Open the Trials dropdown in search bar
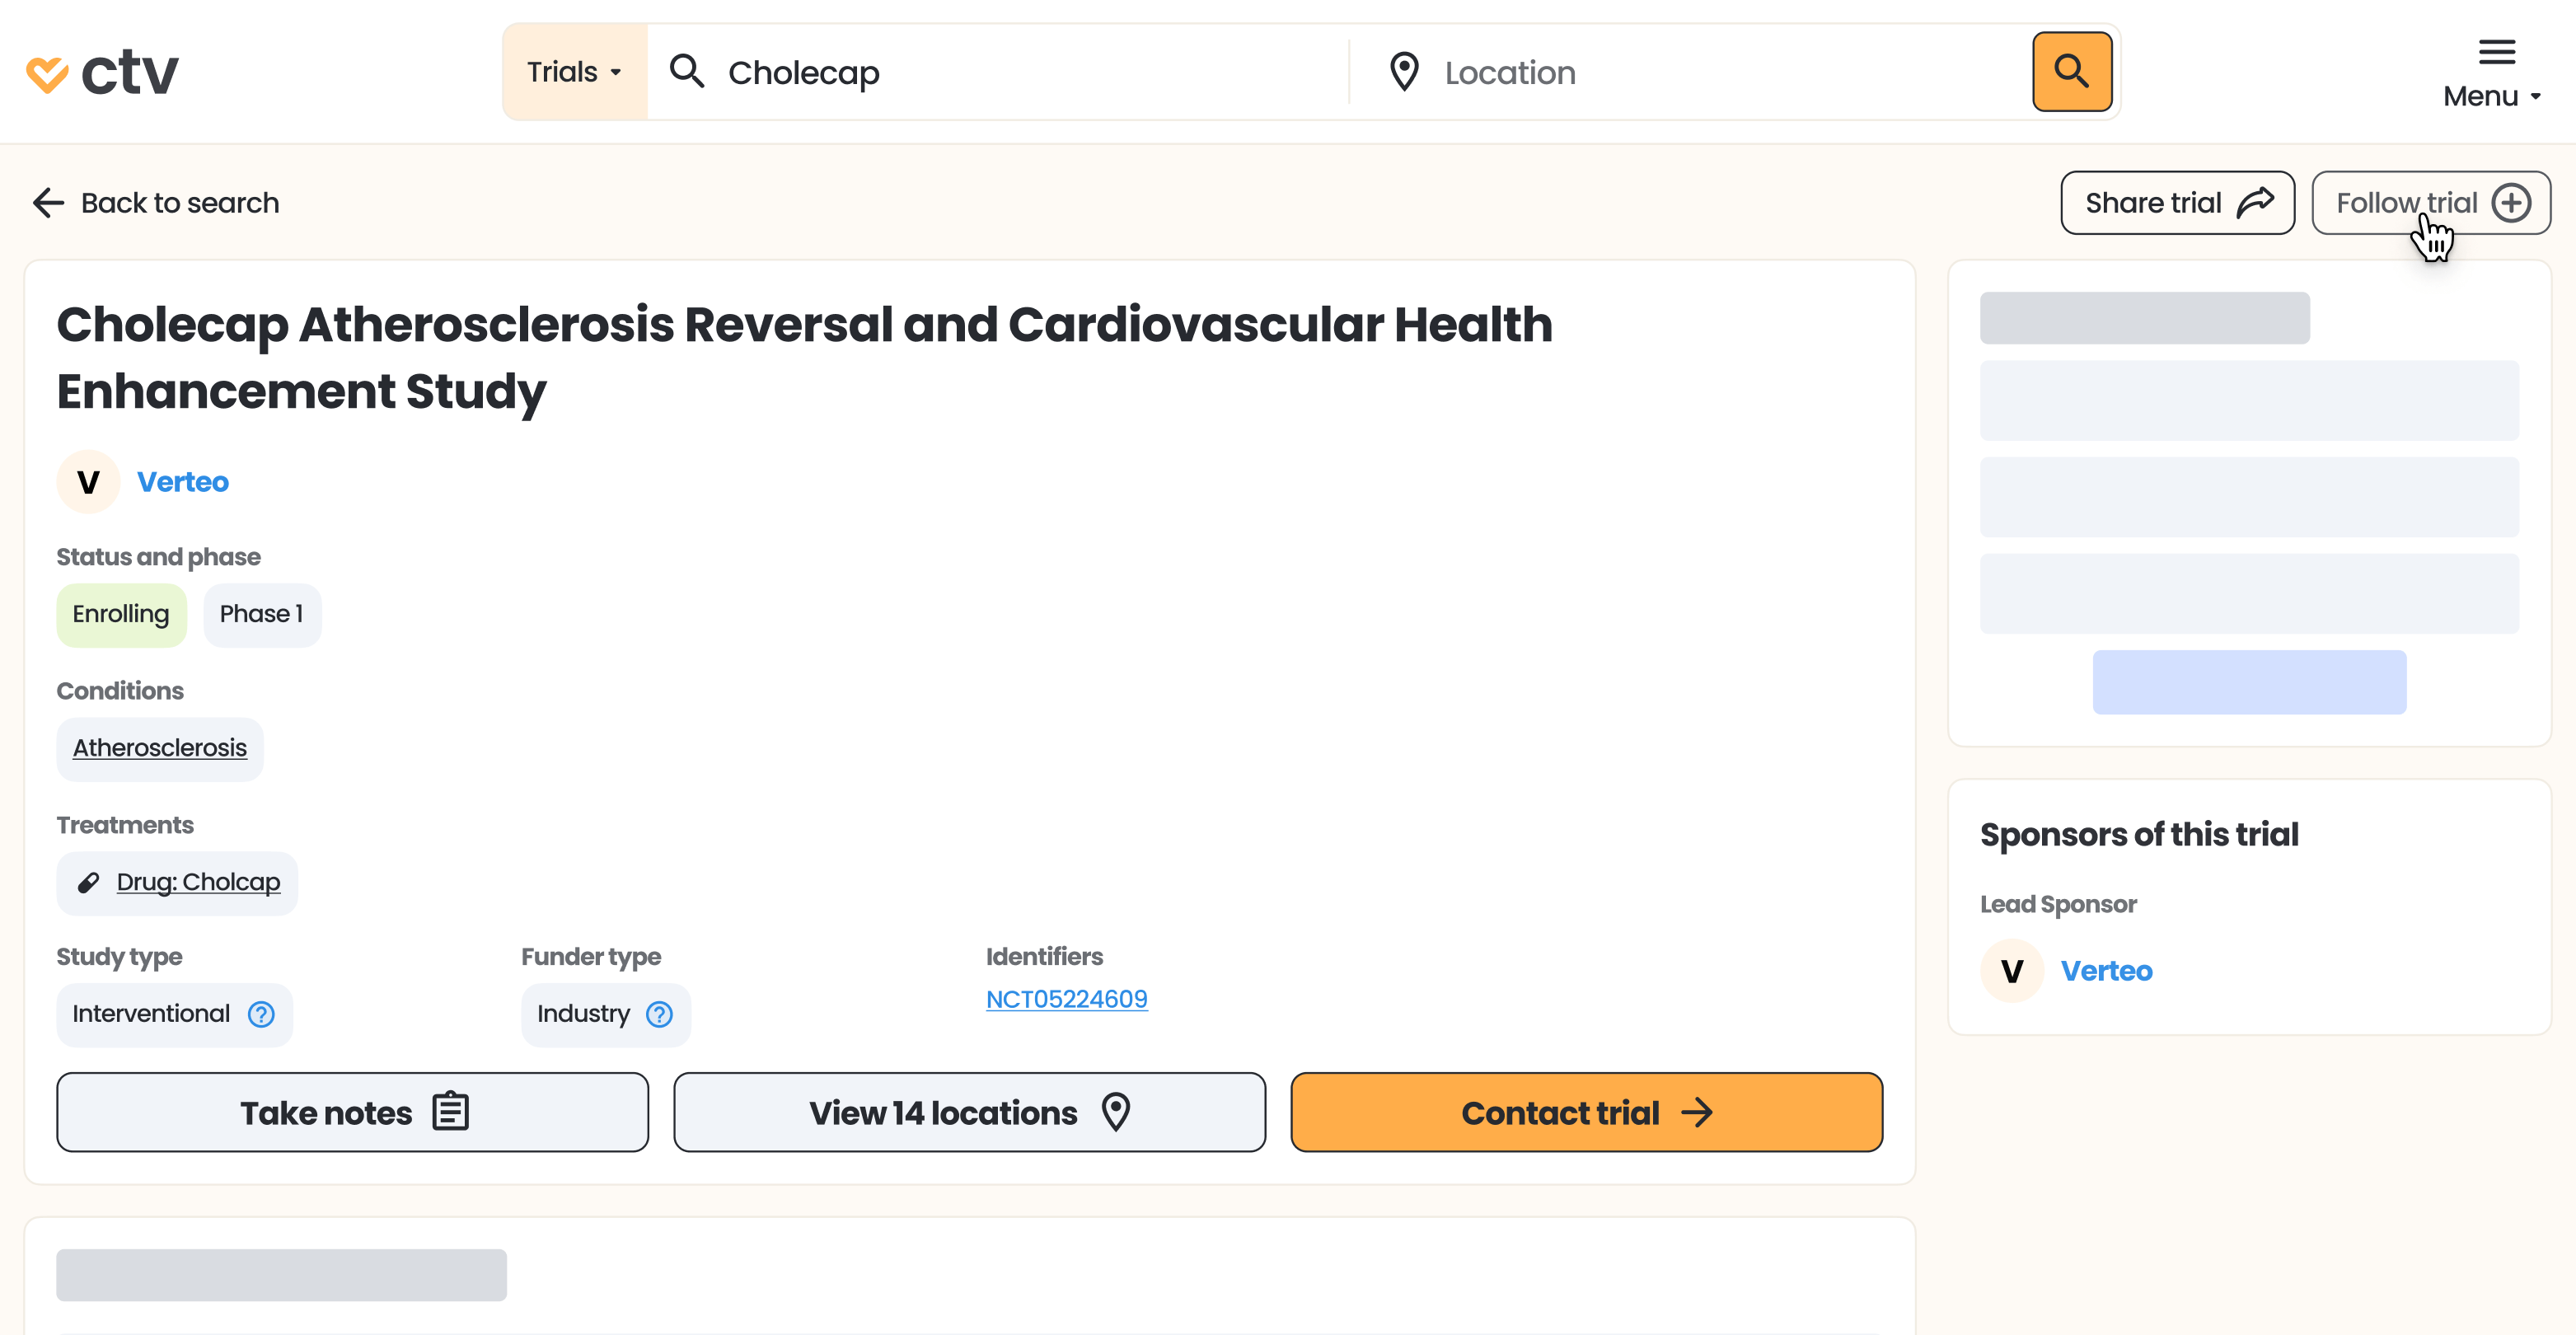This screenshot has width=2576, height=1335. tap(575, 72)
